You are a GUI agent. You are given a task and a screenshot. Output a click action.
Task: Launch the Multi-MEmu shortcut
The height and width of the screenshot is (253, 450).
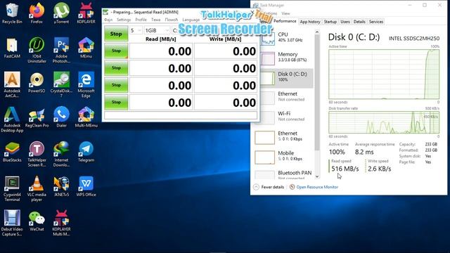click(x=86, y=117)
